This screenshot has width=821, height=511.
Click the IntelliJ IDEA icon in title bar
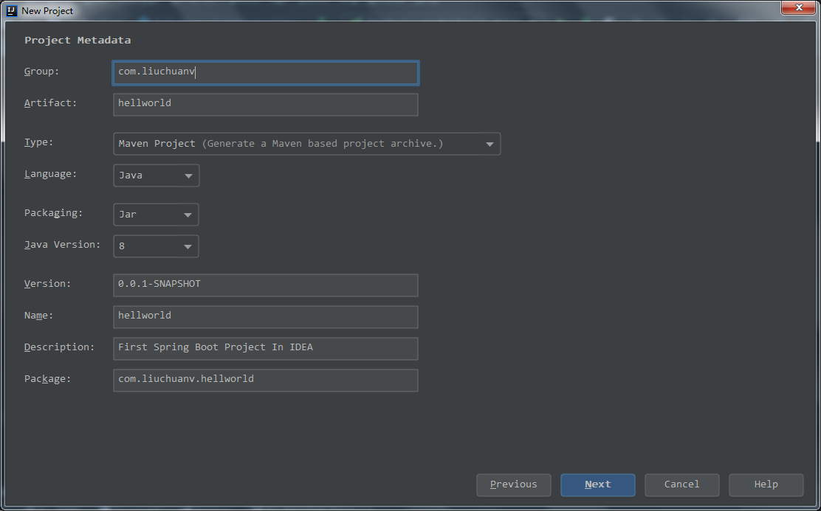click(12, 10)
